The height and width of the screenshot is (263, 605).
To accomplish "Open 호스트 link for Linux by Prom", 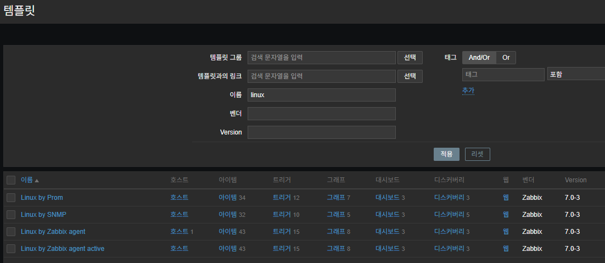I will [180, 198].
